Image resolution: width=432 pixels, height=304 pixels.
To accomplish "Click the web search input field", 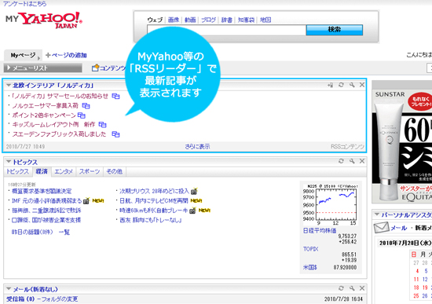I will [226, 30].
